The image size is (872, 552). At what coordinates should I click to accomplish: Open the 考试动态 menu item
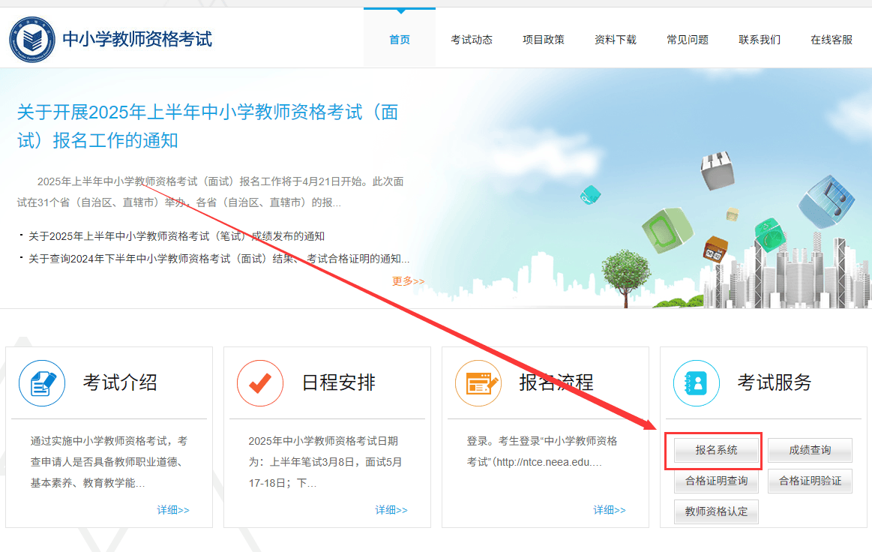472,40
